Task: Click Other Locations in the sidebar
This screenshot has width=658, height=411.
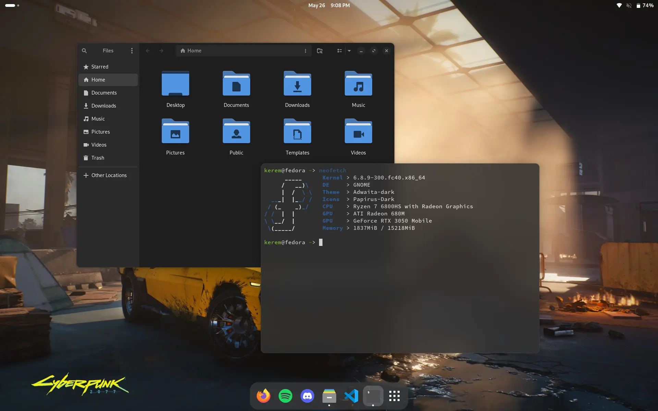Action: tap(108, 175)
